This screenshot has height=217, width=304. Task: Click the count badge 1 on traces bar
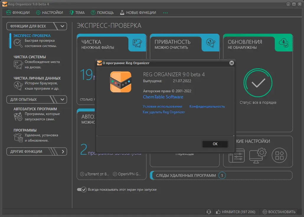[222, 175]
